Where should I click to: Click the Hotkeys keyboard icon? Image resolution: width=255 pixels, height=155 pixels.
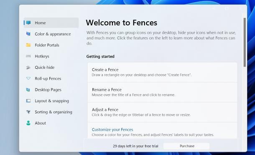click(x=28, y=56)
